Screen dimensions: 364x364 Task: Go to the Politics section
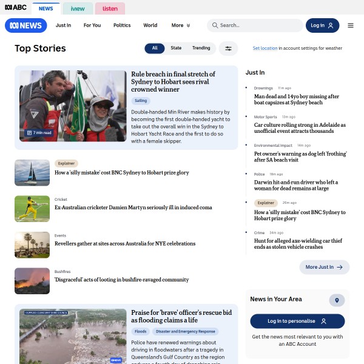[x=122, y=25]
